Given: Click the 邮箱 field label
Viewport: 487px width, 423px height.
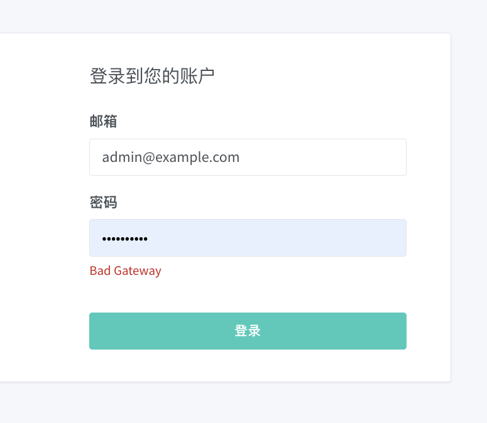Looking at the screenshot, I should (103, 121).
